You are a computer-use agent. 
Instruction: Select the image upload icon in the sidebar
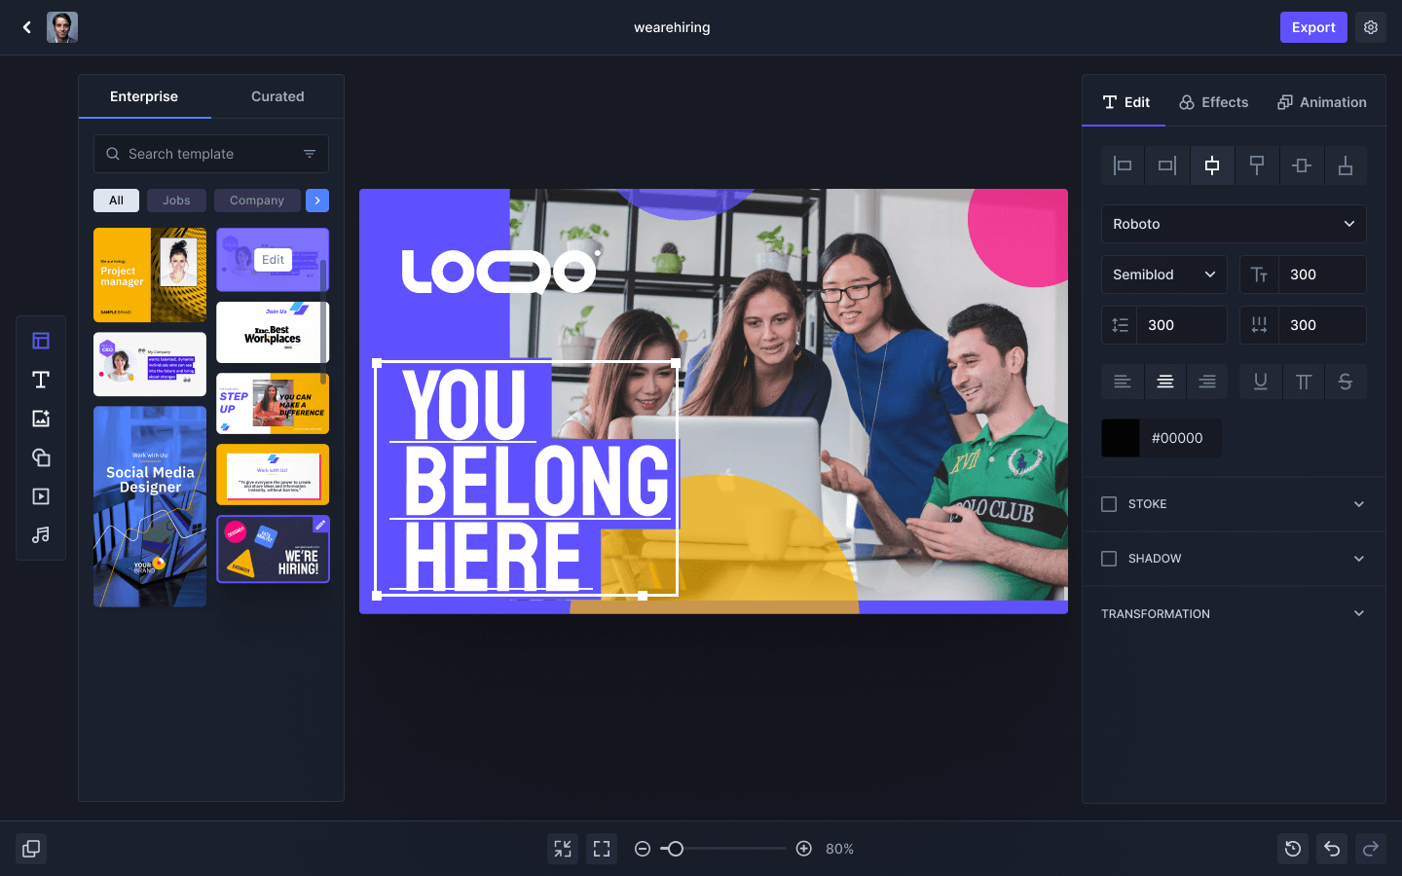coord(40,418)
